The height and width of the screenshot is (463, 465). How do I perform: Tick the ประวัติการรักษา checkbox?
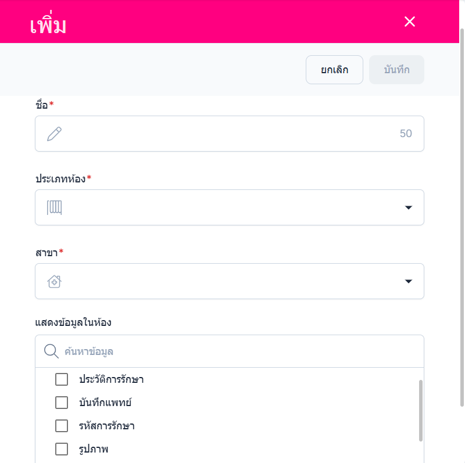click(62, 380)
